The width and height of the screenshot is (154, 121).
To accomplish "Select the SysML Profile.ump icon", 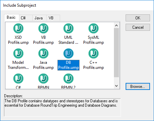I will tap(94, 28).
